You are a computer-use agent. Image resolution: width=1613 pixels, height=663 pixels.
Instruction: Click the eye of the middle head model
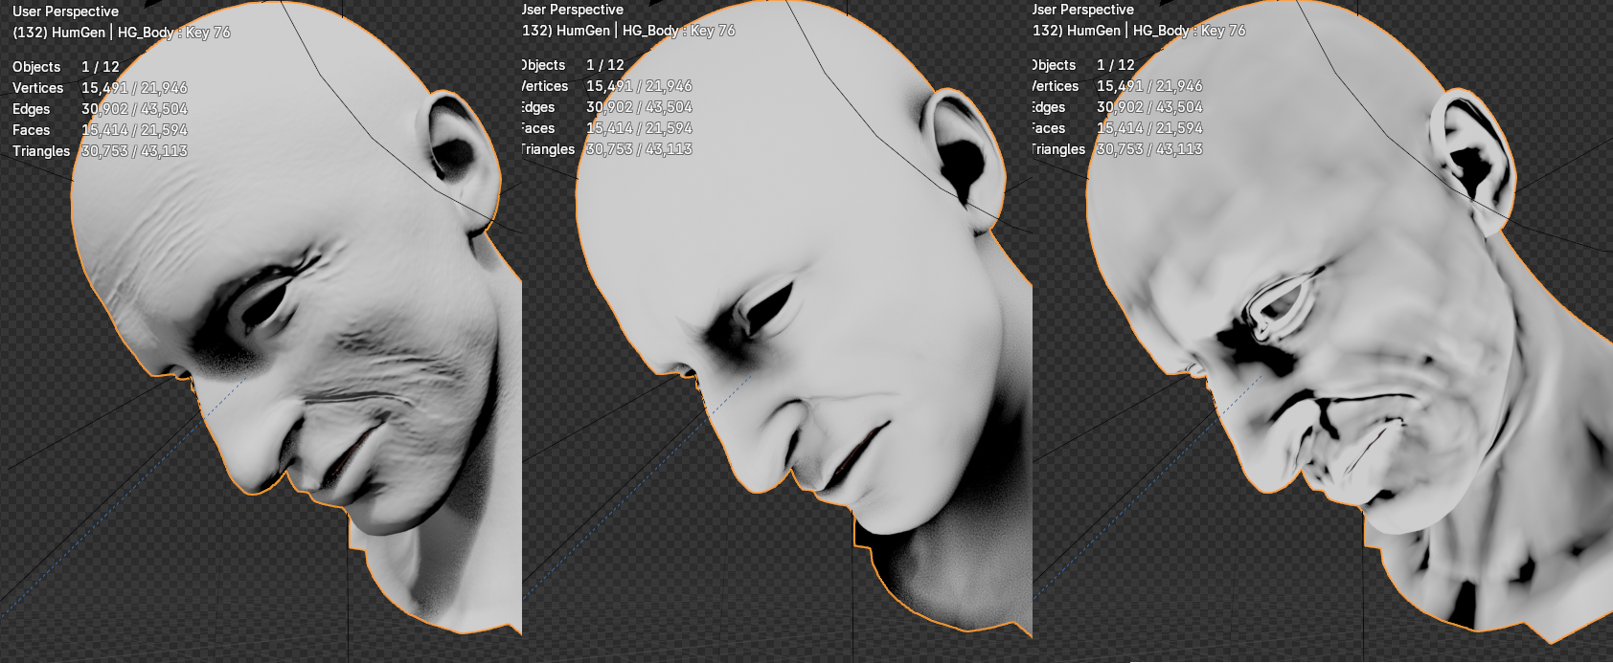point(768,304)
